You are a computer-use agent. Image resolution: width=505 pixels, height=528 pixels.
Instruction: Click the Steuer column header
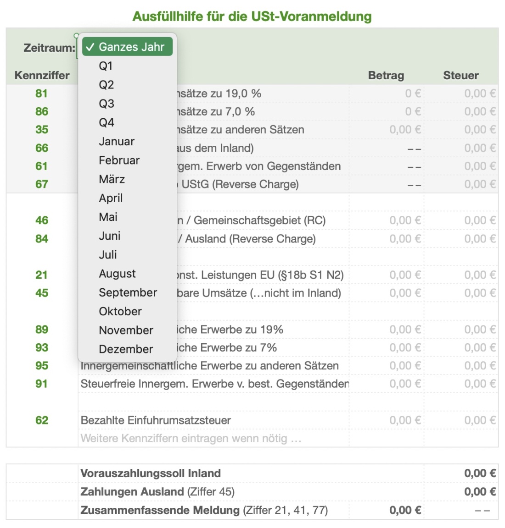click(460, 75)
